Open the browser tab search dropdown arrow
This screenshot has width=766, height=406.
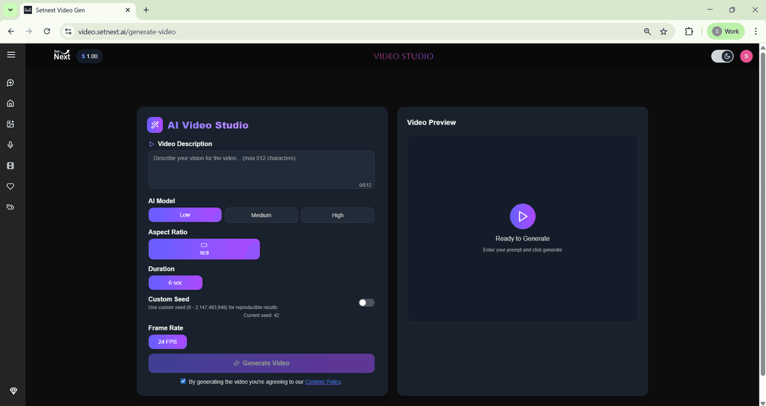tap(10, 10)
